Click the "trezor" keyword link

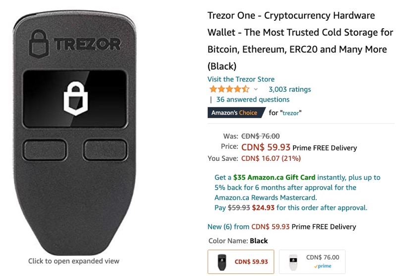click(291, 113)
